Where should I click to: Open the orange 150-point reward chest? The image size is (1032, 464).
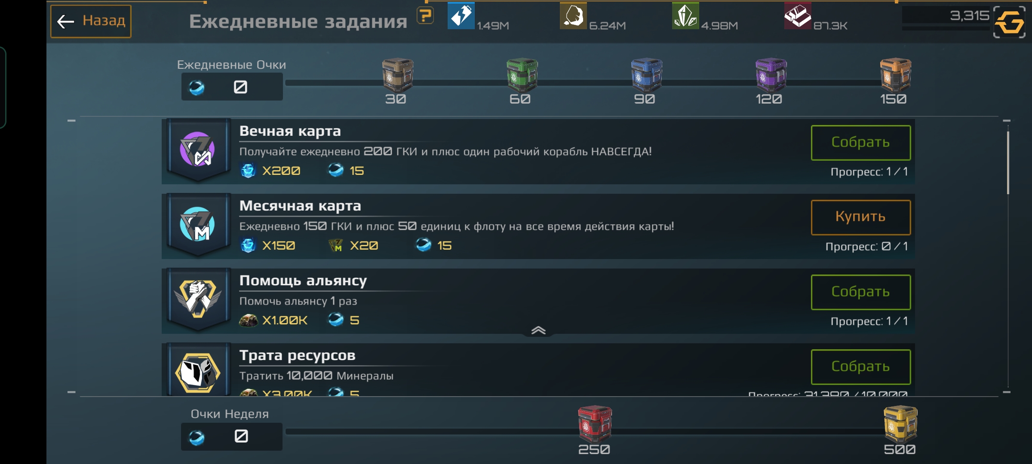(895, 75)
